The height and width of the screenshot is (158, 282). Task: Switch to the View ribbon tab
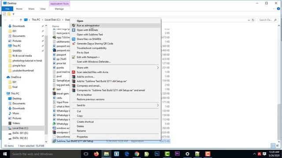tap(43, 9)
